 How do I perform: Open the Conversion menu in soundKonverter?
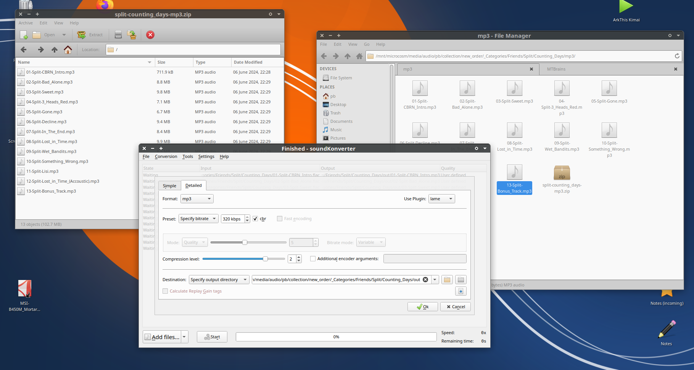click(166, 156)
